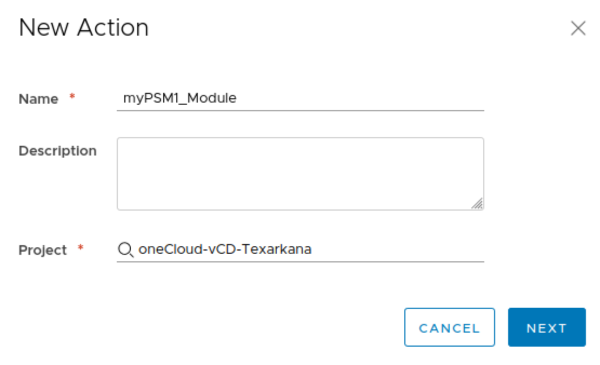Click the myPSM1_Module text

click(x=180, y=98)
